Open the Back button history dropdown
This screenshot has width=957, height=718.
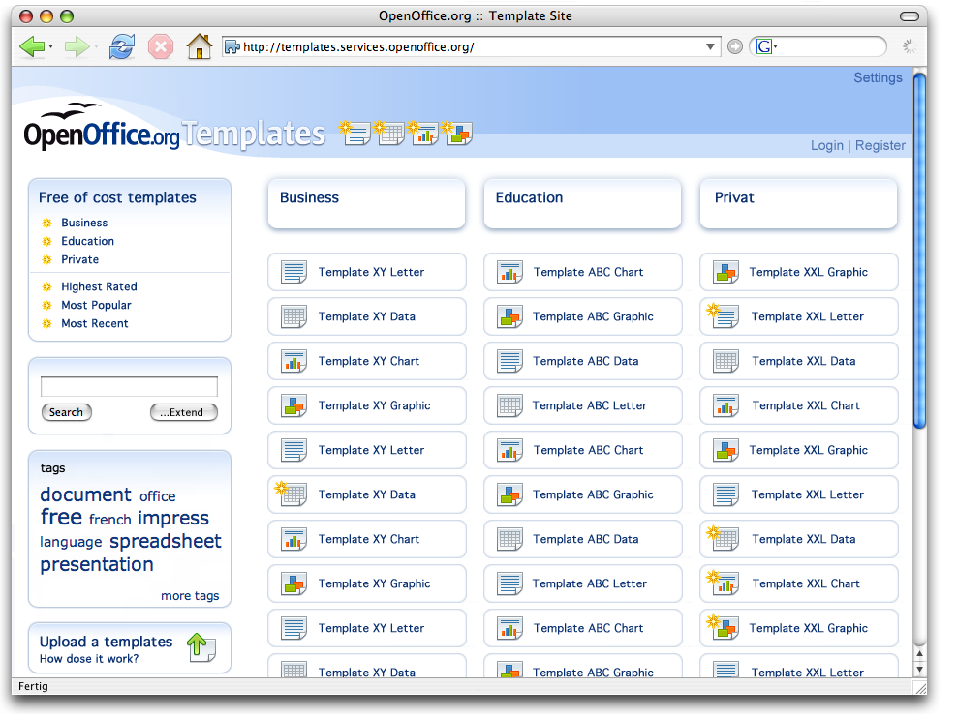click(50, 47)
